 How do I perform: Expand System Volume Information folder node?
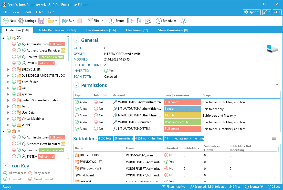(8, 100)
